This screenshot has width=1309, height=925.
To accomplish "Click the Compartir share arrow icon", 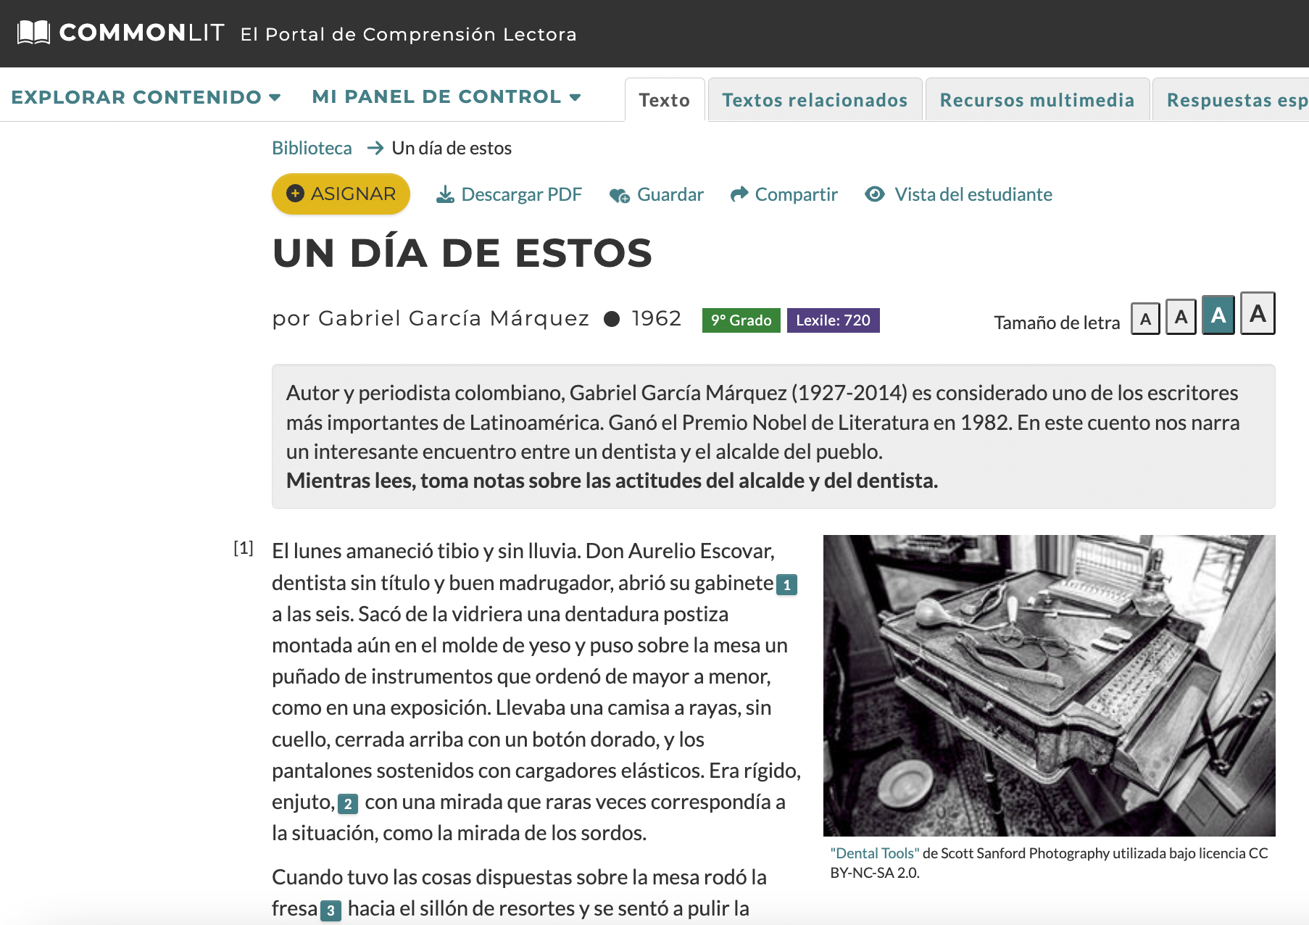I will click(739, 194).
